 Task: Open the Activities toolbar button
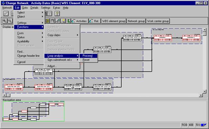tap(80, 21)
